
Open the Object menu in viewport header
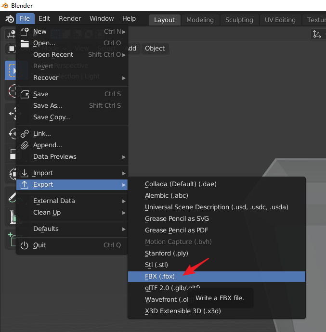point(155,49)
